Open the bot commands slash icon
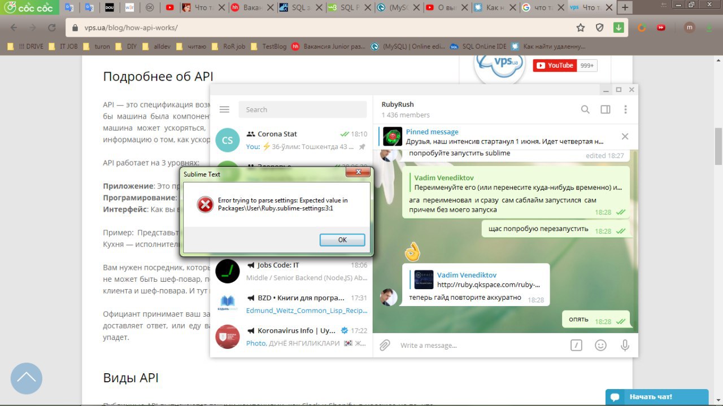 [576, 345]
